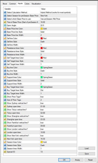The width and height of the screenshot is (98, 163).
Task: Click Base Price line Style icon
Action: (x=5, y=32)
